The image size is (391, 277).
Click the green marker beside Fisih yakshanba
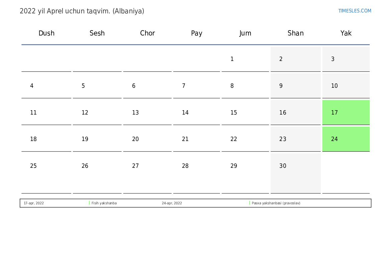[89, 203]
